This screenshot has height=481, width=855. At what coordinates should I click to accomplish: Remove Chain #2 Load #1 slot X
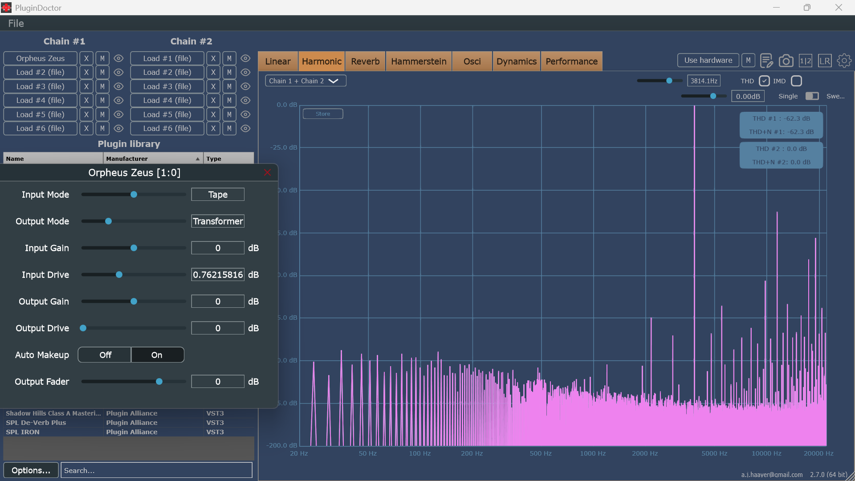213,58
